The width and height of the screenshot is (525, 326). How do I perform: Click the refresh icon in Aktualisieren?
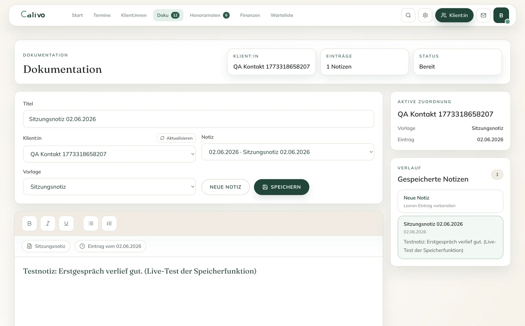pyautogui.click(x=162, y=138)
